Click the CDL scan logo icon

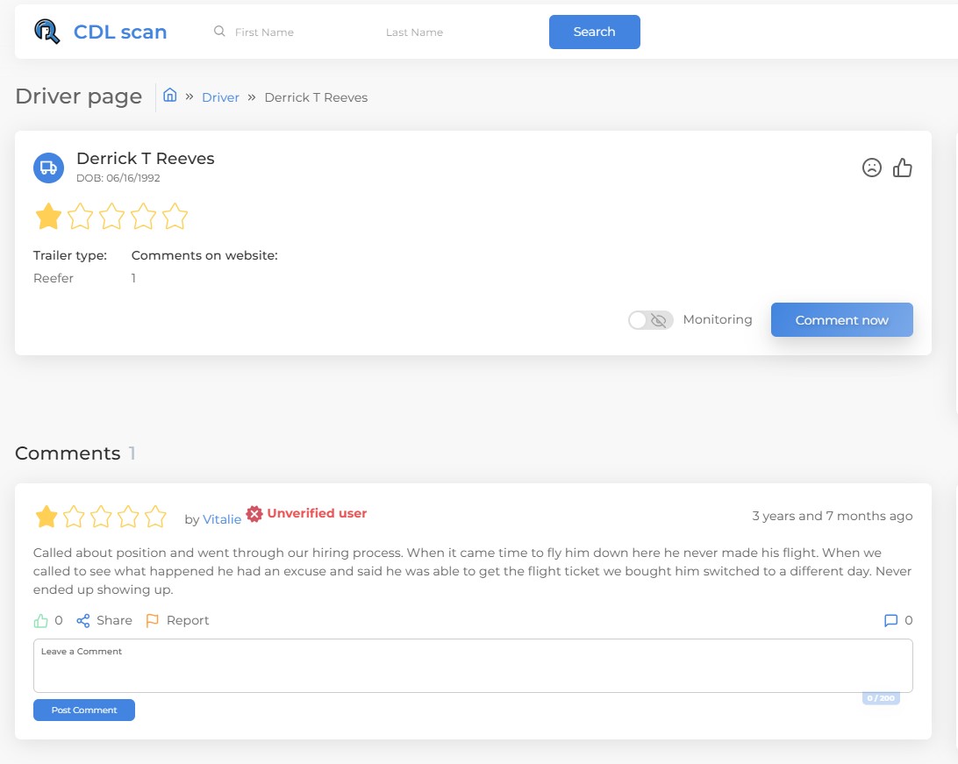(47, 32)
